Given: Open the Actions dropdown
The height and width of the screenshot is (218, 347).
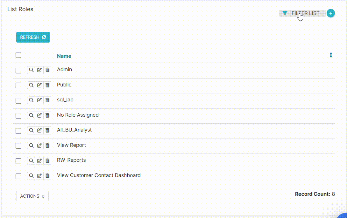Looking at the screenshot, I should pyautogui.click(x=32, y=196).
